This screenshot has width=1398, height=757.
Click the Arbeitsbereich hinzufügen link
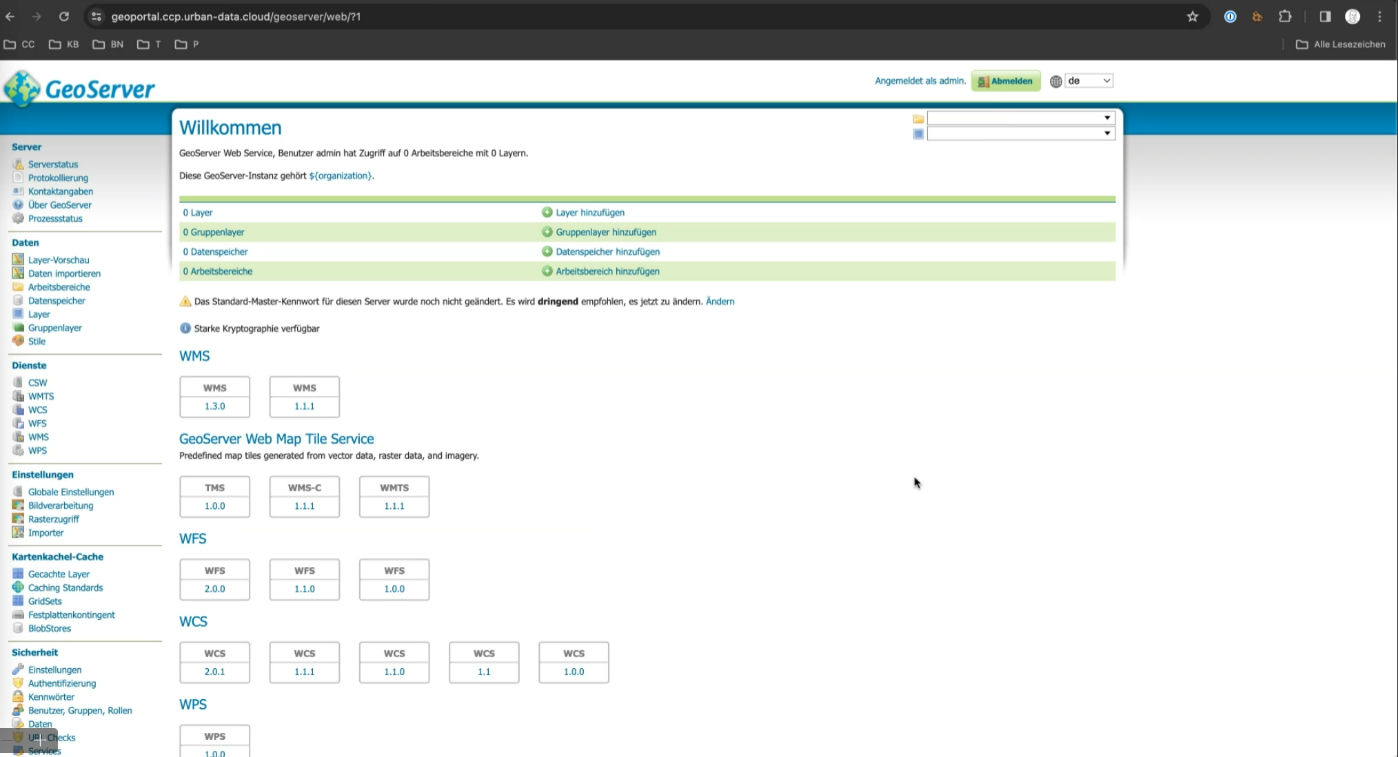(608, 271)
